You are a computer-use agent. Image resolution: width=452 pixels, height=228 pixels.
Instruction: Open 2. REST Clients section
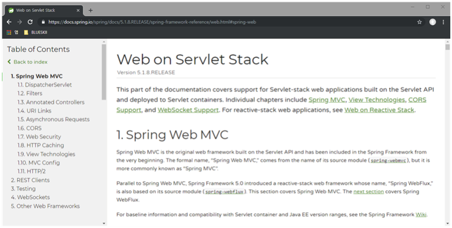pyautogui.click(x=30, y=180)
